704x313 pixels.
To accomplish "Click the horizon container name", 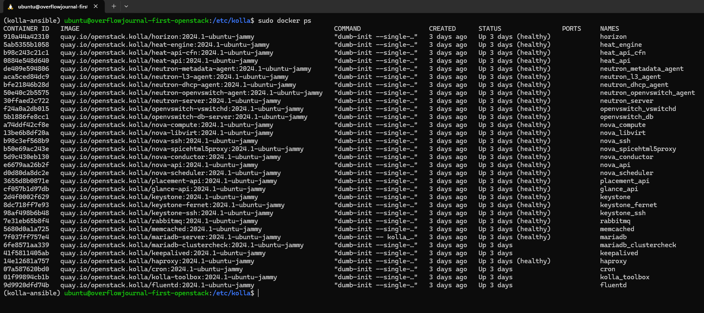I will [x=613, y=37].
